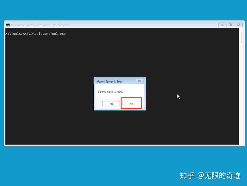
Task: Click Yes to retry mounting the server
Action: [x=111, y=103]
